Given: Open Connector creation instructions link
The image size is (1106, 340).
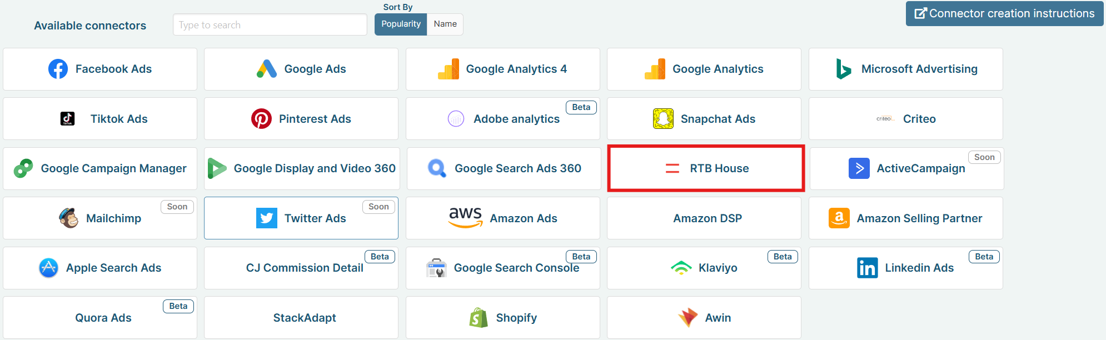Looking at the screenshot, I should point(1004,13).
